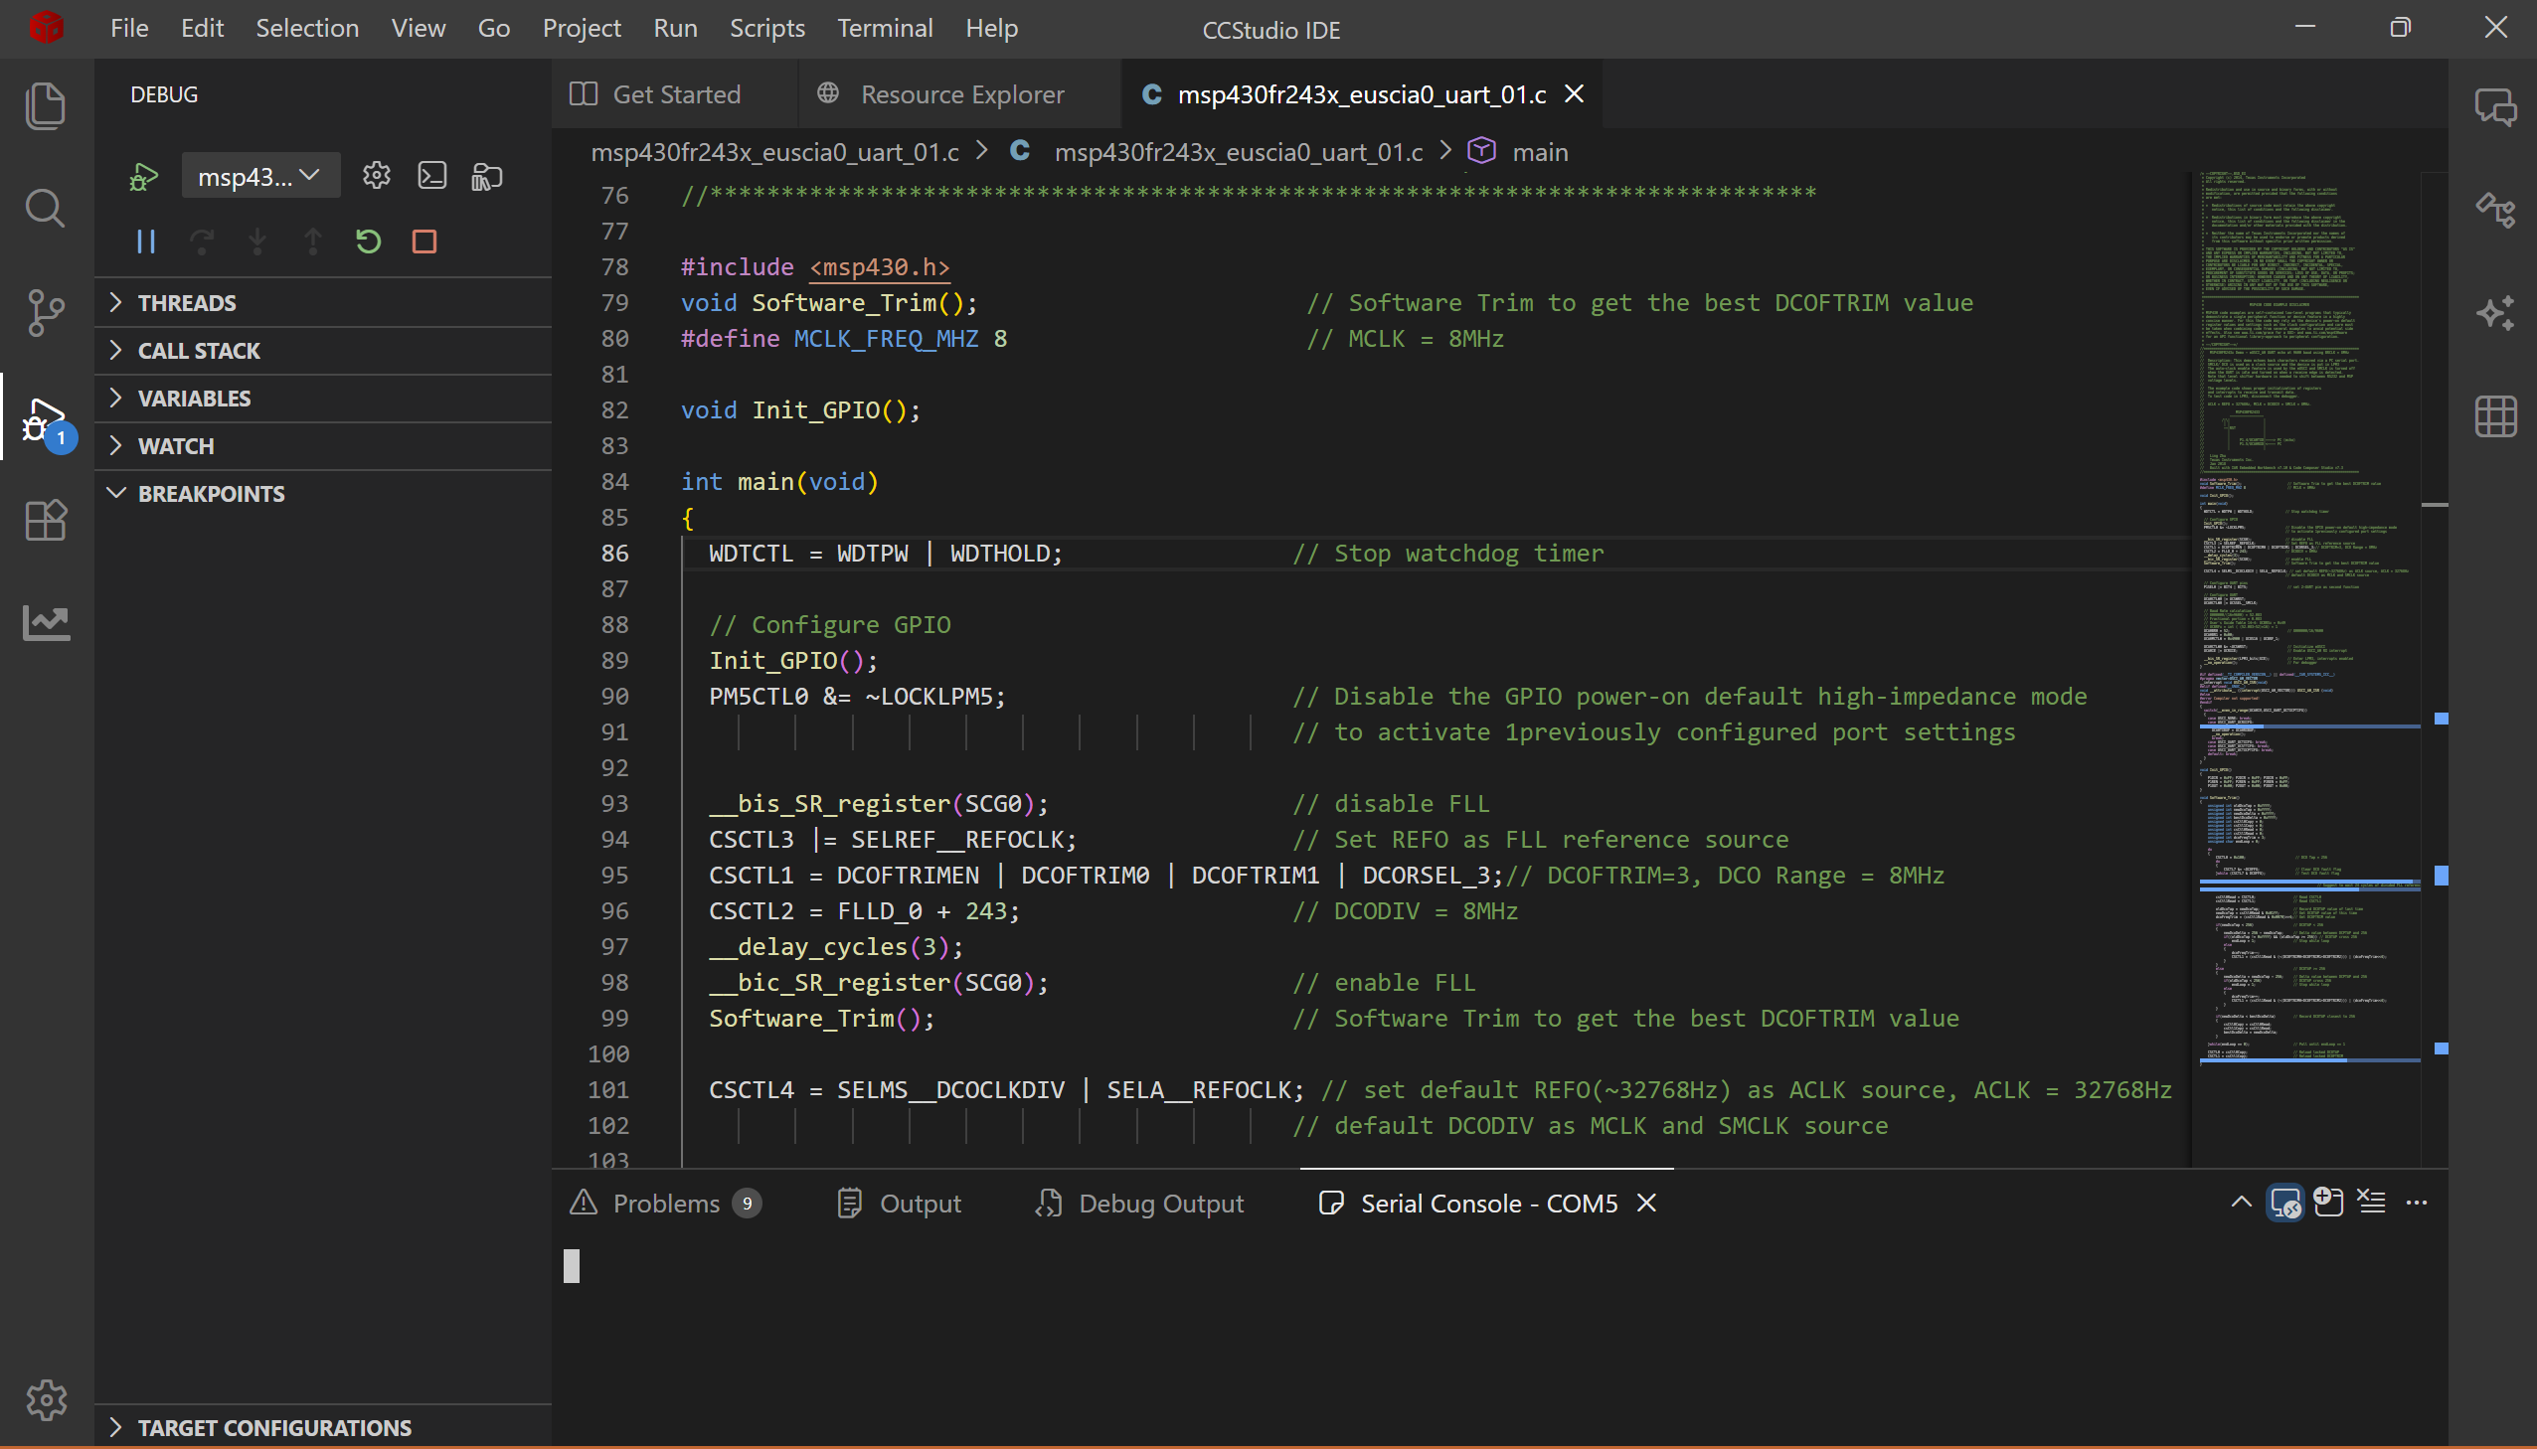Open the Terminal menu

pyautogui.click(x=885, y=28)
